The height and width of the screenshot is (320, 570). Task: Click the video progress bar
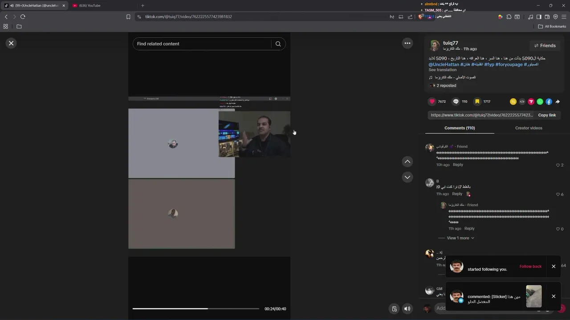point(195,308)
